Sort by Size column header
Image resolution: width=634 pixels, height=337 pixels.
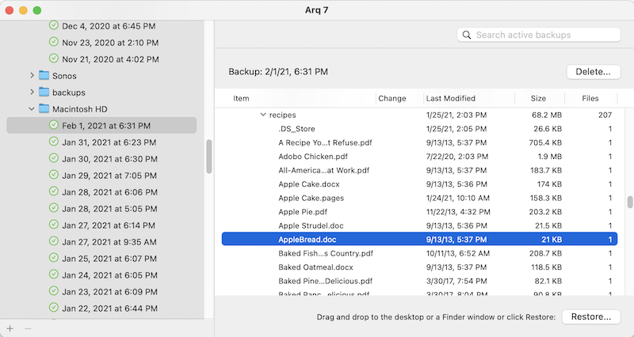(538, 99)
